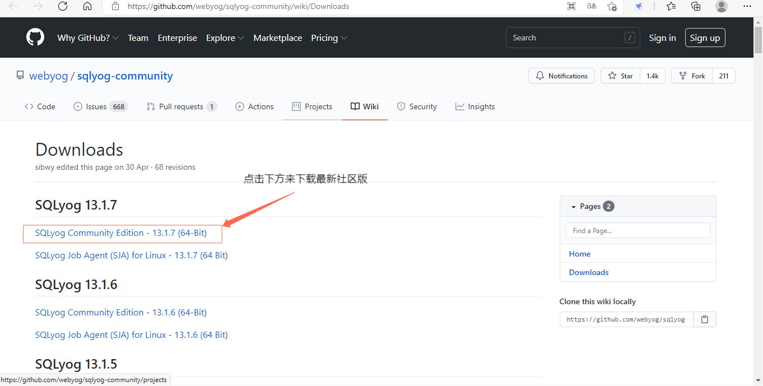Switch to the Code tab
Viewport: 763px width, 386px height.
point(40,106)
